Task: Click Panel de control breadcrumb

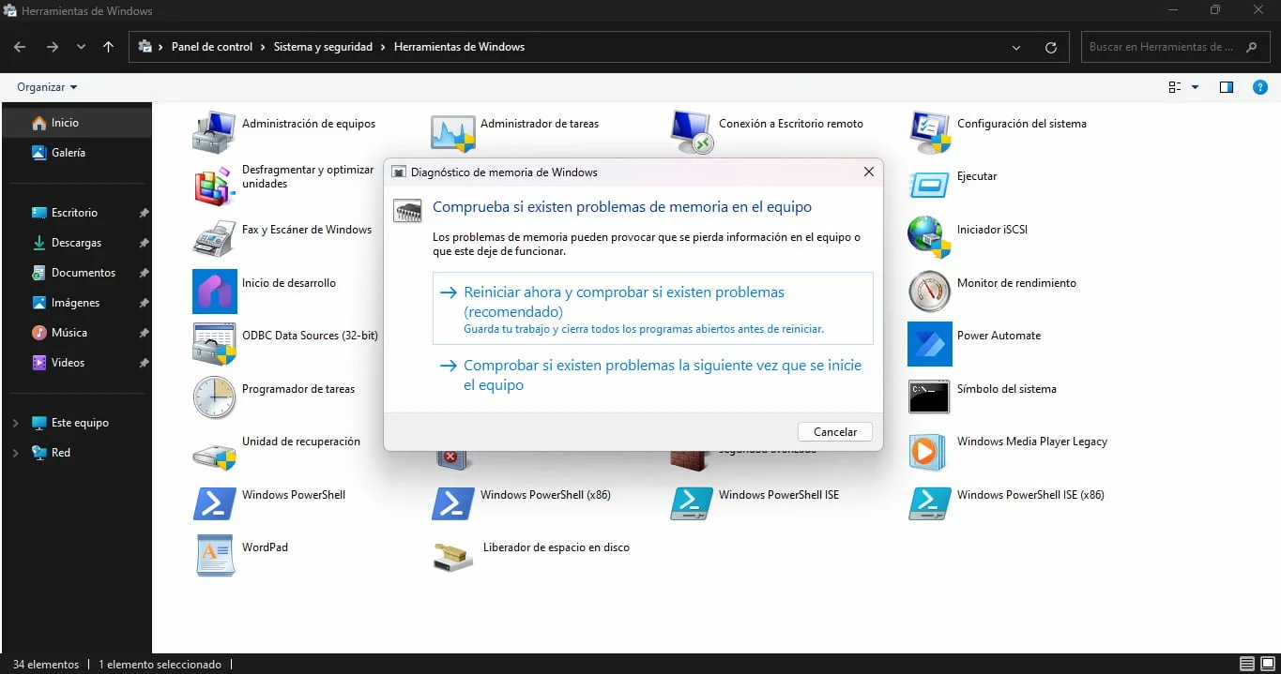Action: pyautogui.click(x=212, y=47)
